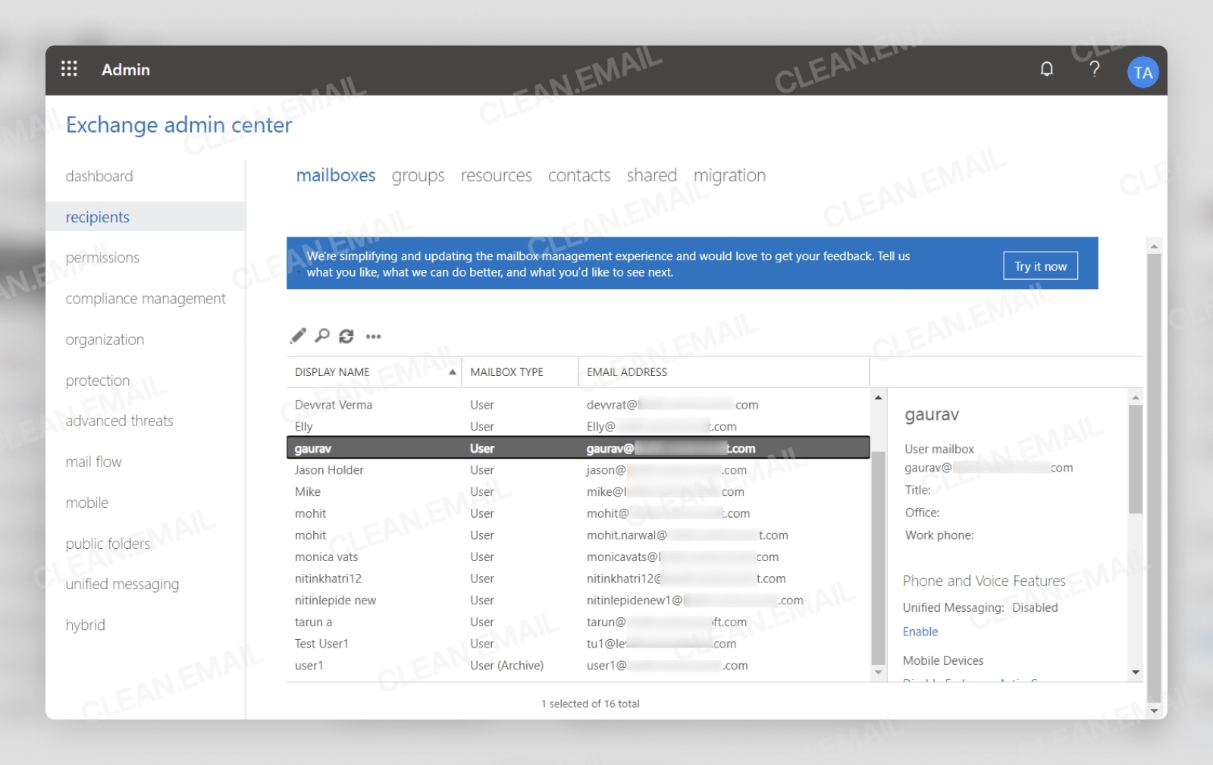Click the refresh icon in toolbar
Viewport: 1213px width, 765px height.
pyautogui.click(x=346, y=336)
